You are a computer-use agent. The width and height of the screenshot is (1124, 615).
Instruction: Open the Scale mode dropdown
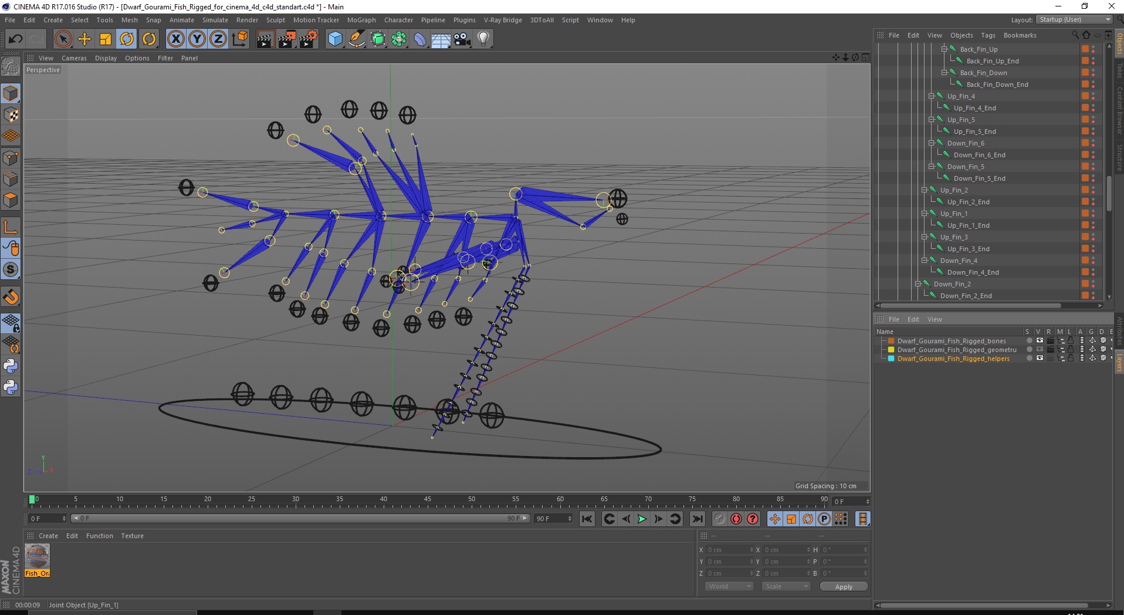786,586
